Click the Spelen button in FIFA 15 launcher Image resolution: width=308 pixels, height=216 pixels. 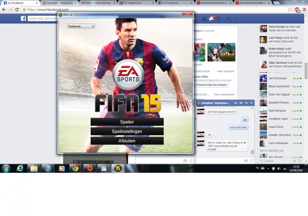[127, 122]
